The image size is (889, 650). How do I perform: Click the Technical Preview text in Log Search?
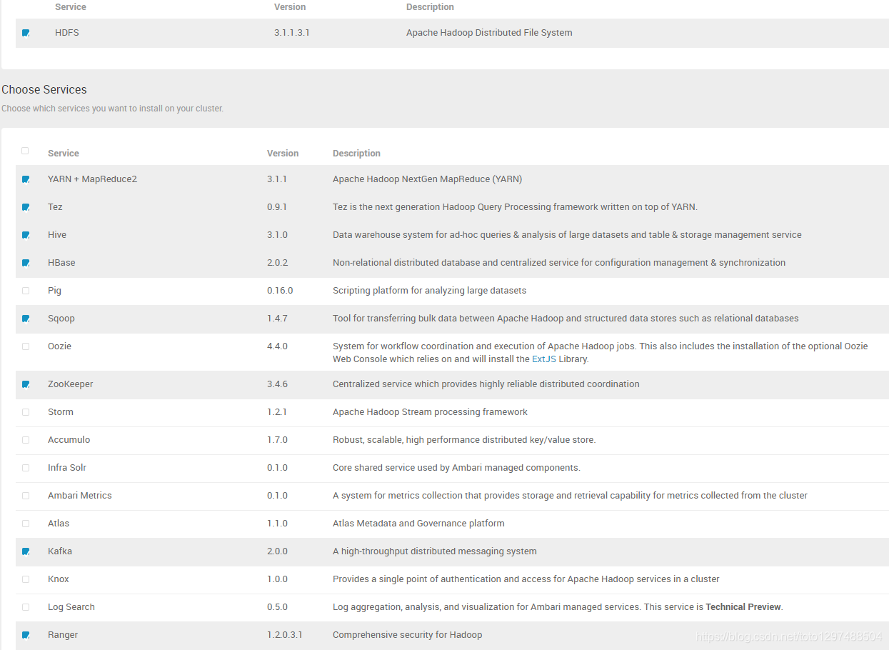click(743, 607)
